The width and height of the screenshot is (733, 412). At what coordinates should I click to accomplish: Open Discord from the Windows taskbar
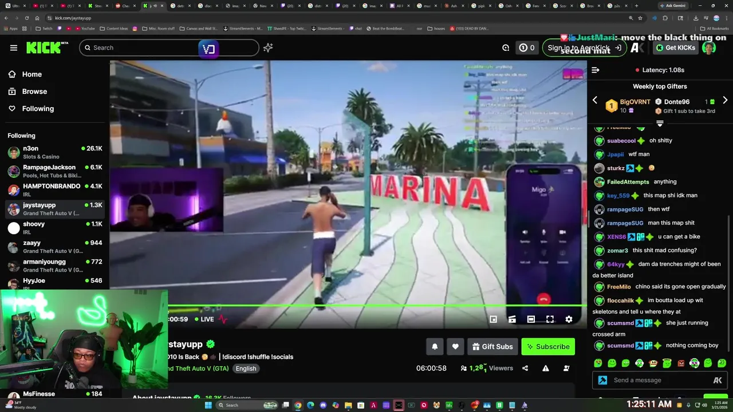[323, 405]
